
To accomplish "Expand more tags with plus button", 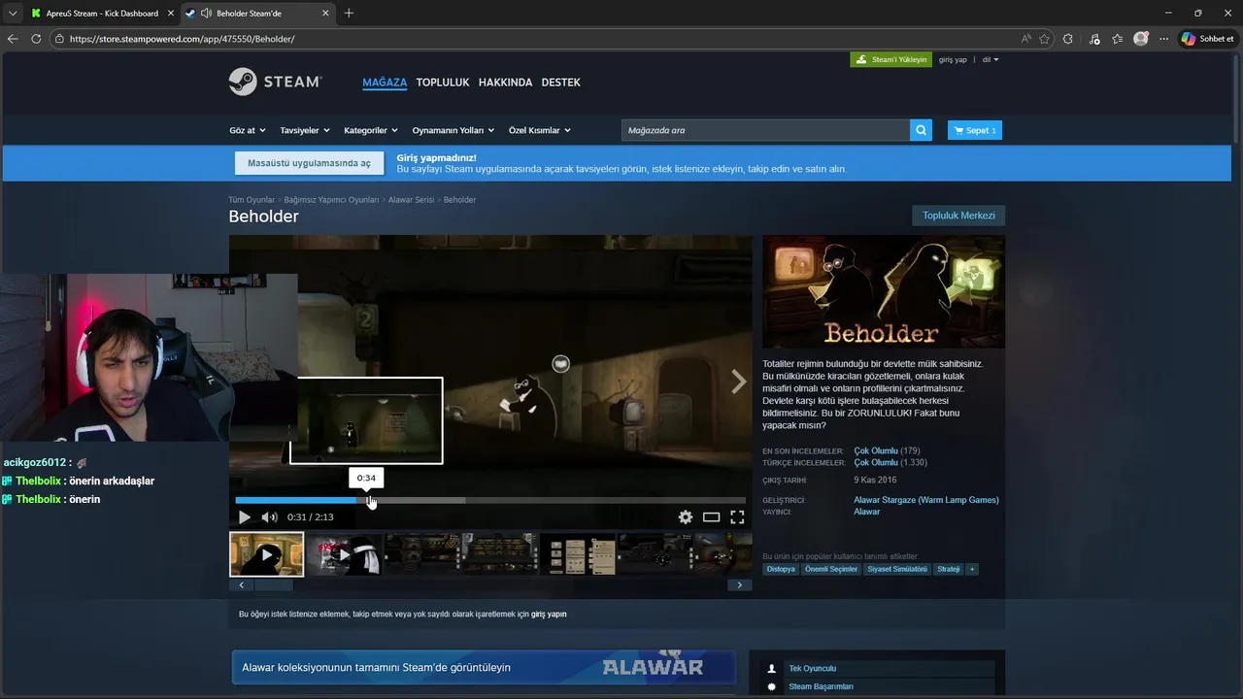I will (x=971, y=569).
